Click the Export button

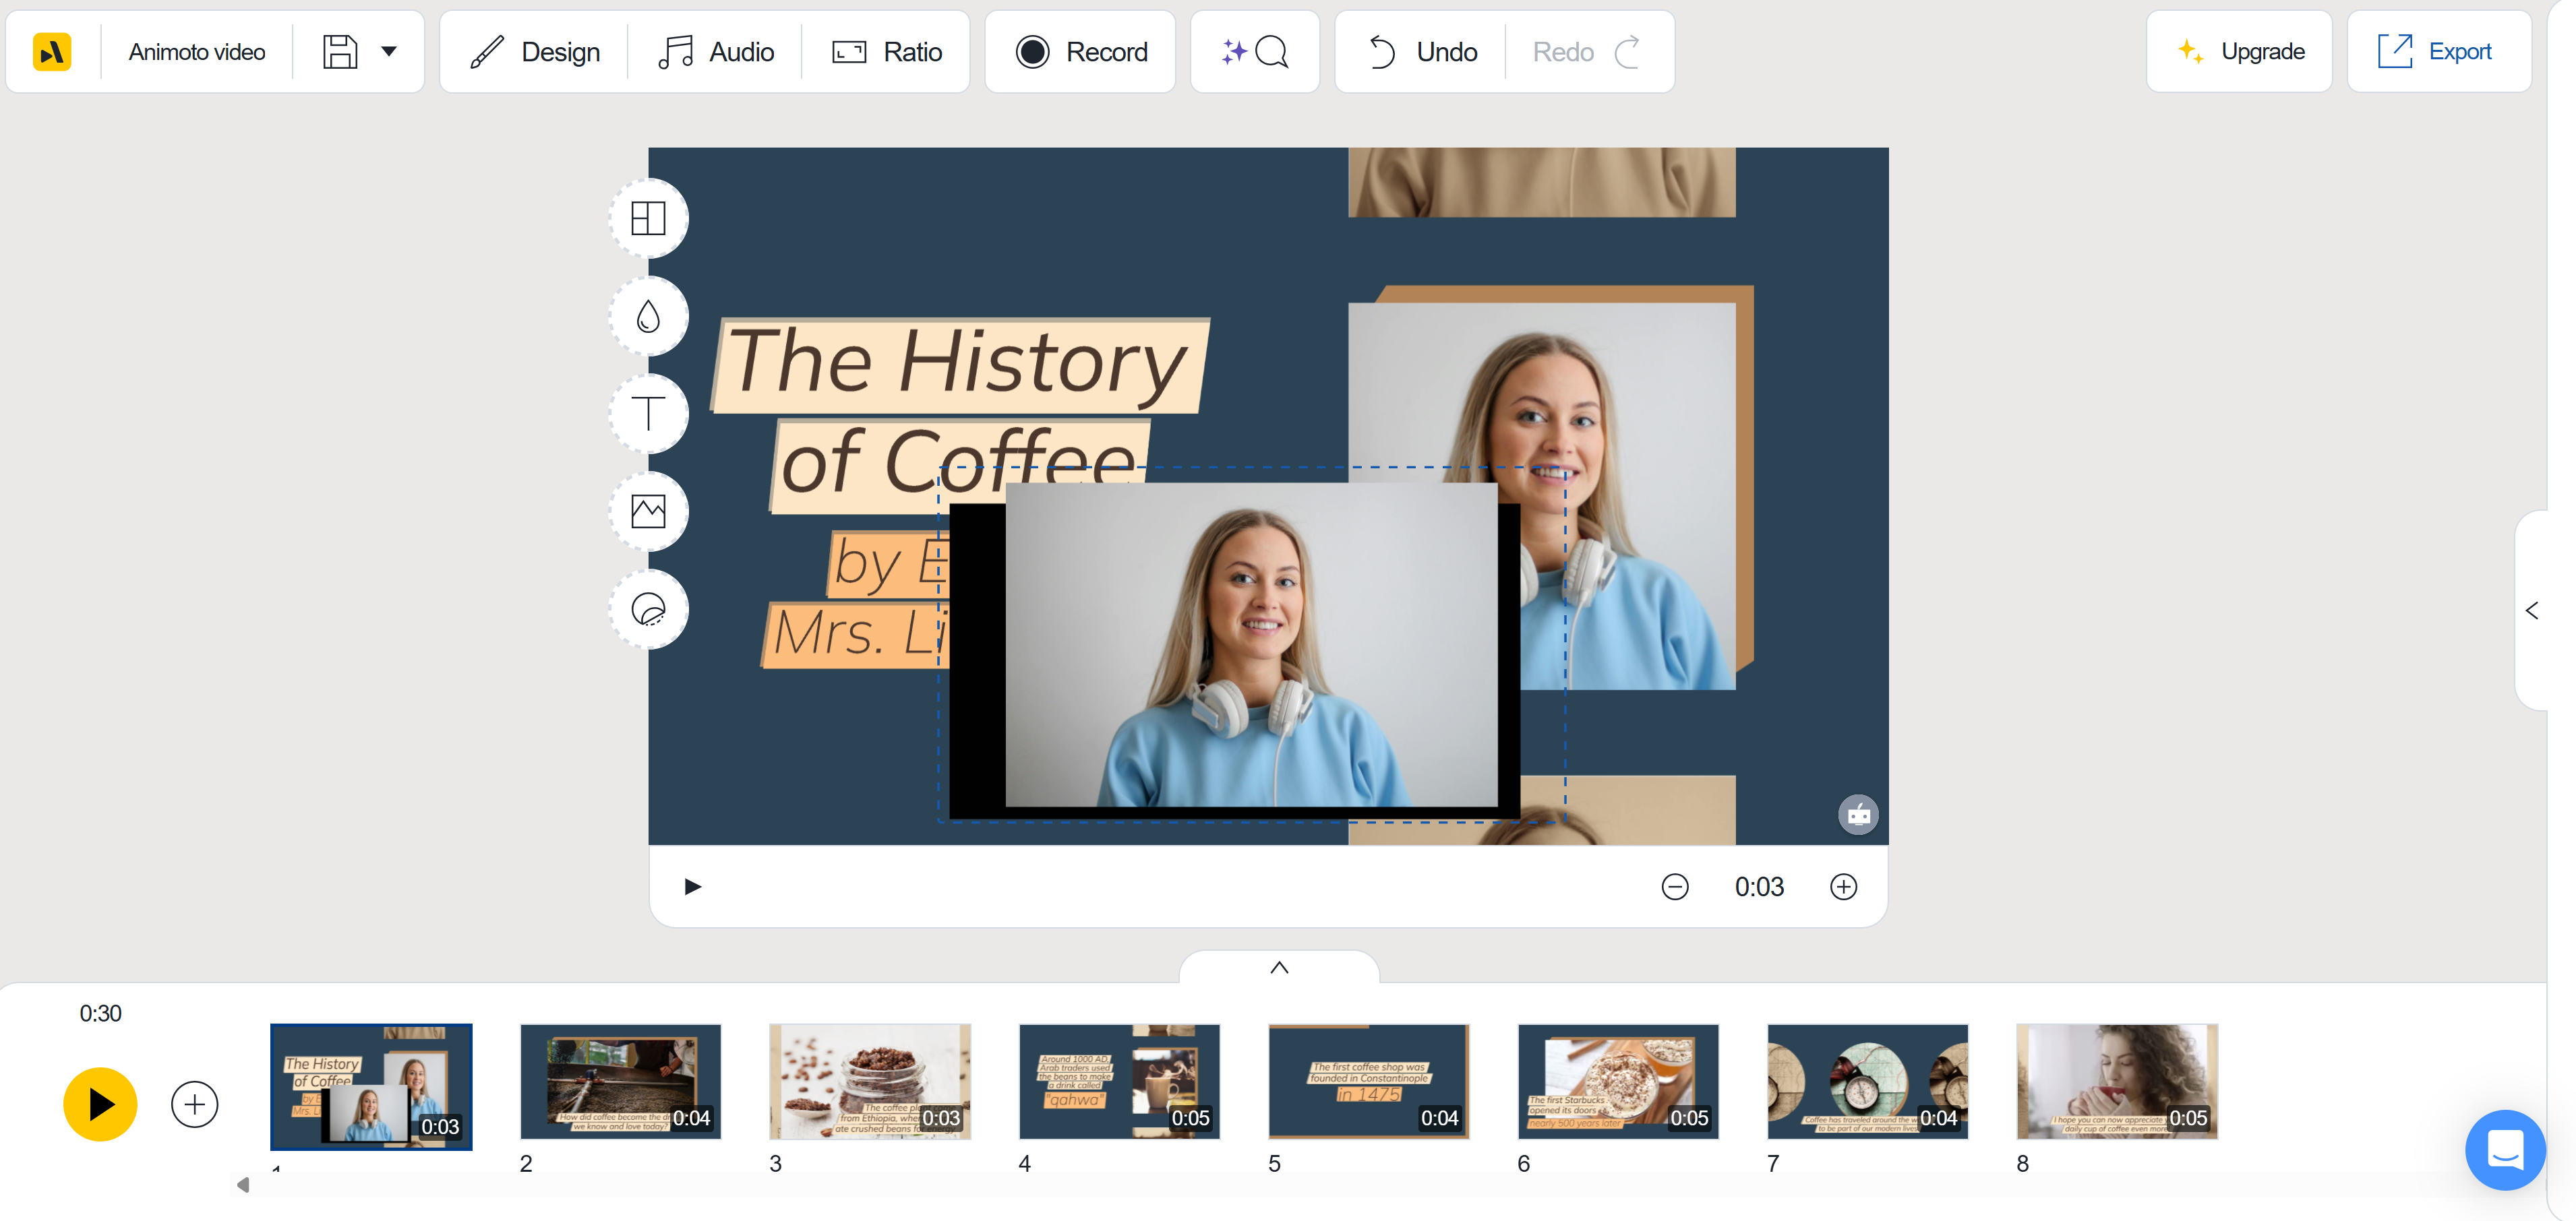click(2439, 51)
